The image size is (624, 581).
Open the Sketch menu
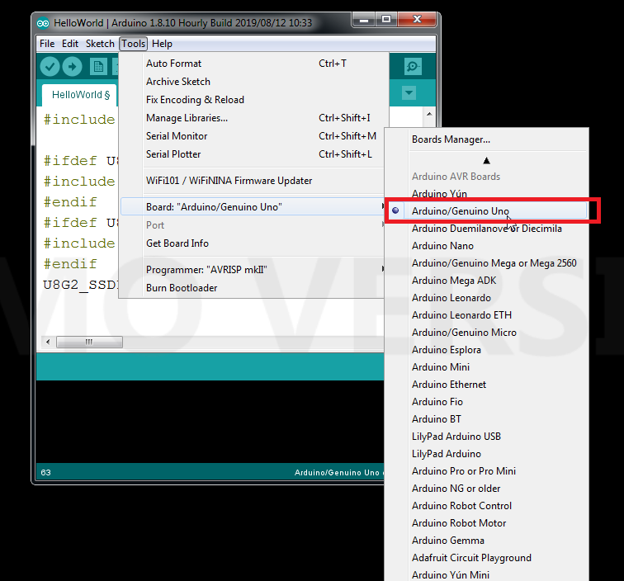100,44
